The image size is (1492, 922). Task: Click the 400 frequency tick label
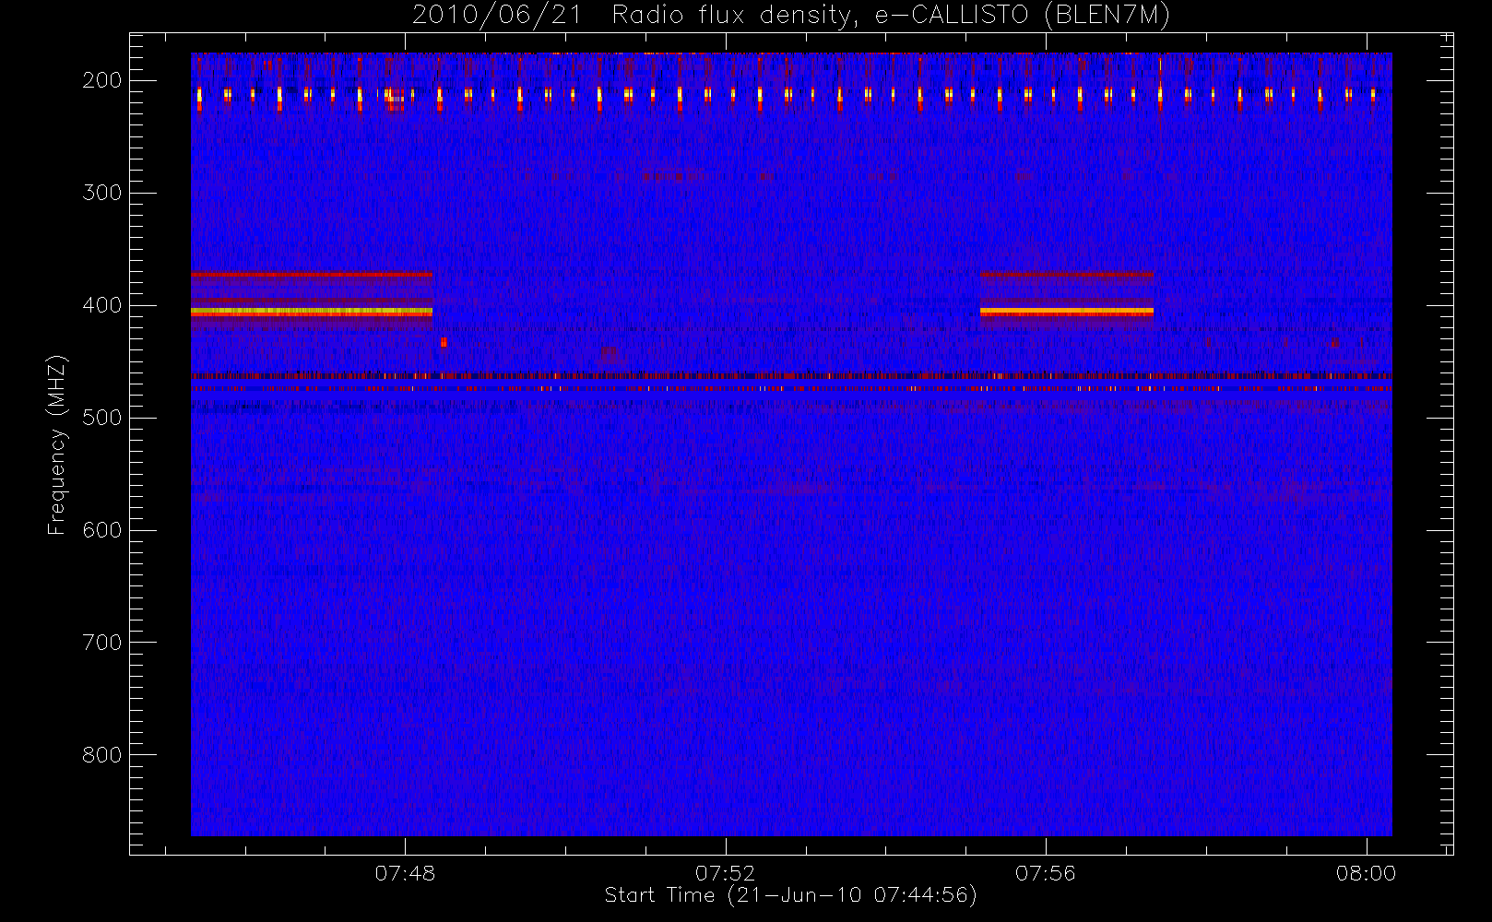102,305
